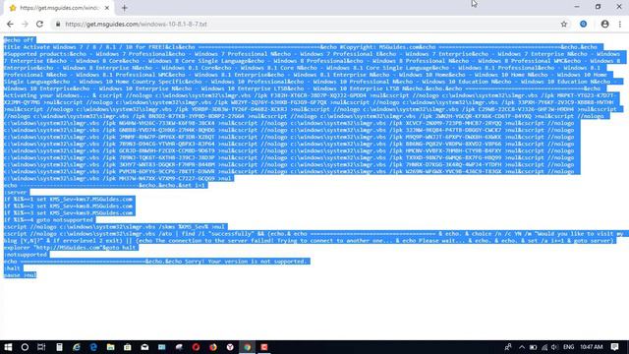Open the Calculator taskbar icon
This screenshot has width=629, height=354.
(x=59, y=347)
